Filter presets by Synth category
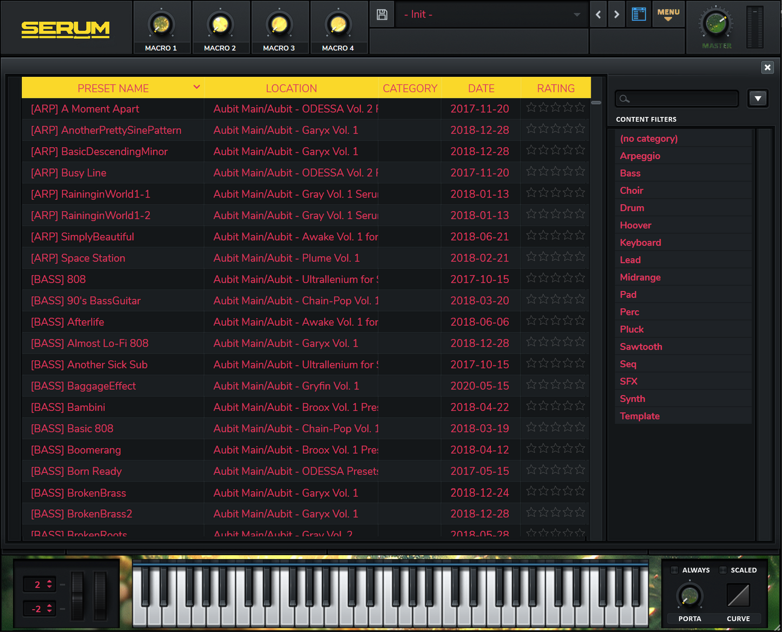This screenshot has height=632, width=782. [x=683, y=398]
